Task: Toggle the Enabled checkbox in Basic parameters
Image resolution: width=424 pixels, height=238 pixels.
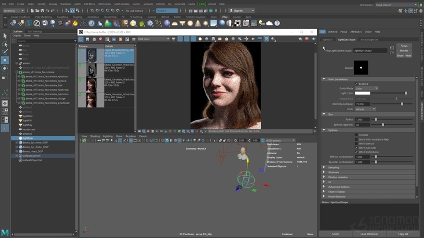Action: click(x=357, y=84)
